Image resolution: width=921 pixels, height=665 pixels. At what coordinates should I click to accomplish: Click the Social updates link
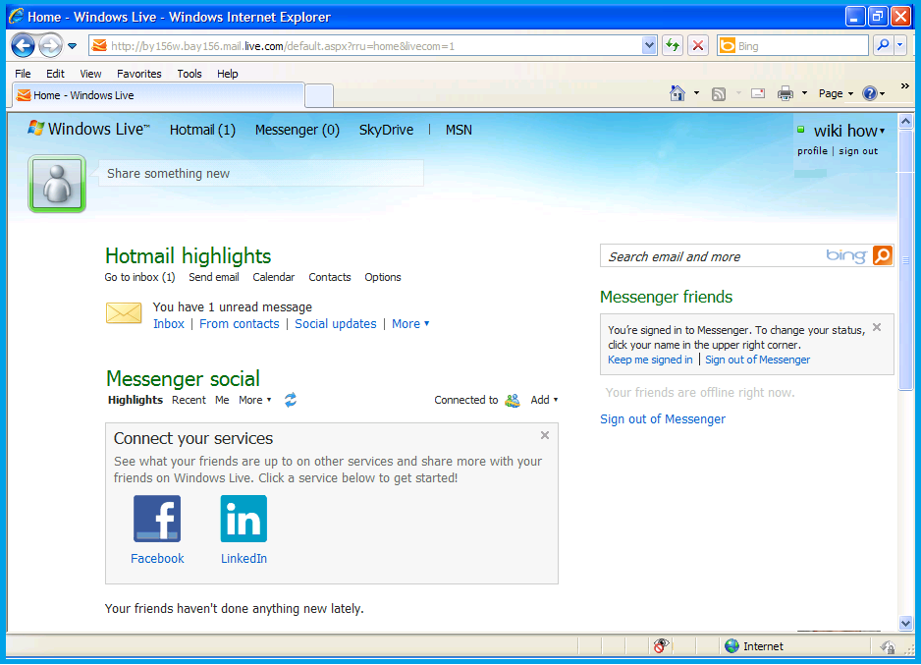coord(336,324)
